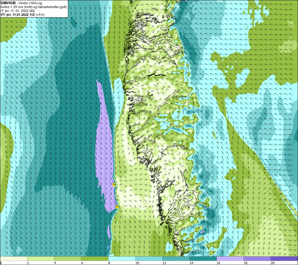Viewport: 298px width, 265px height.
Task: Click the '6' label on the color scale
Action: (x=82, y=263)
